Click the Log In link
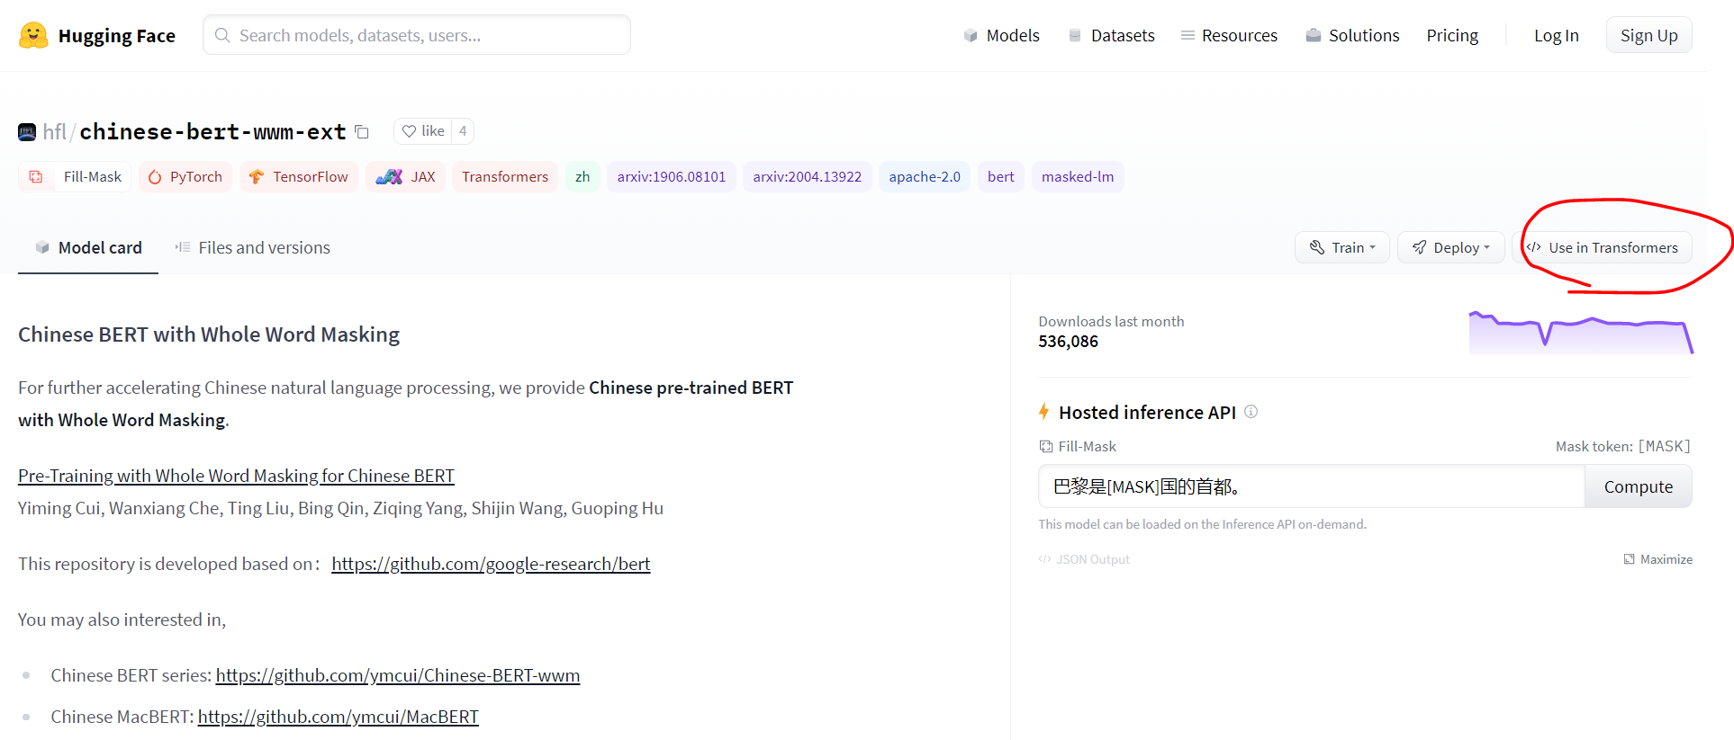Screen dimensions: 1734x740 point(1556,35)
